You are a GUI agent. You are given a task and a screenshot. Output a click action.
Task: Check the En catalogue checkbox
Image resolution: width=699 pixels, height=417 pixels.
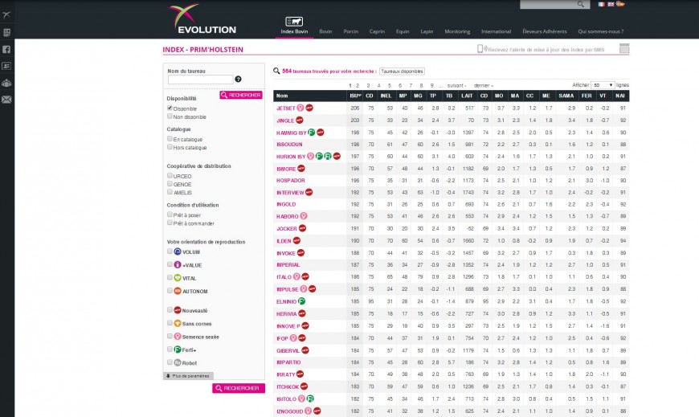pos(170,139)
